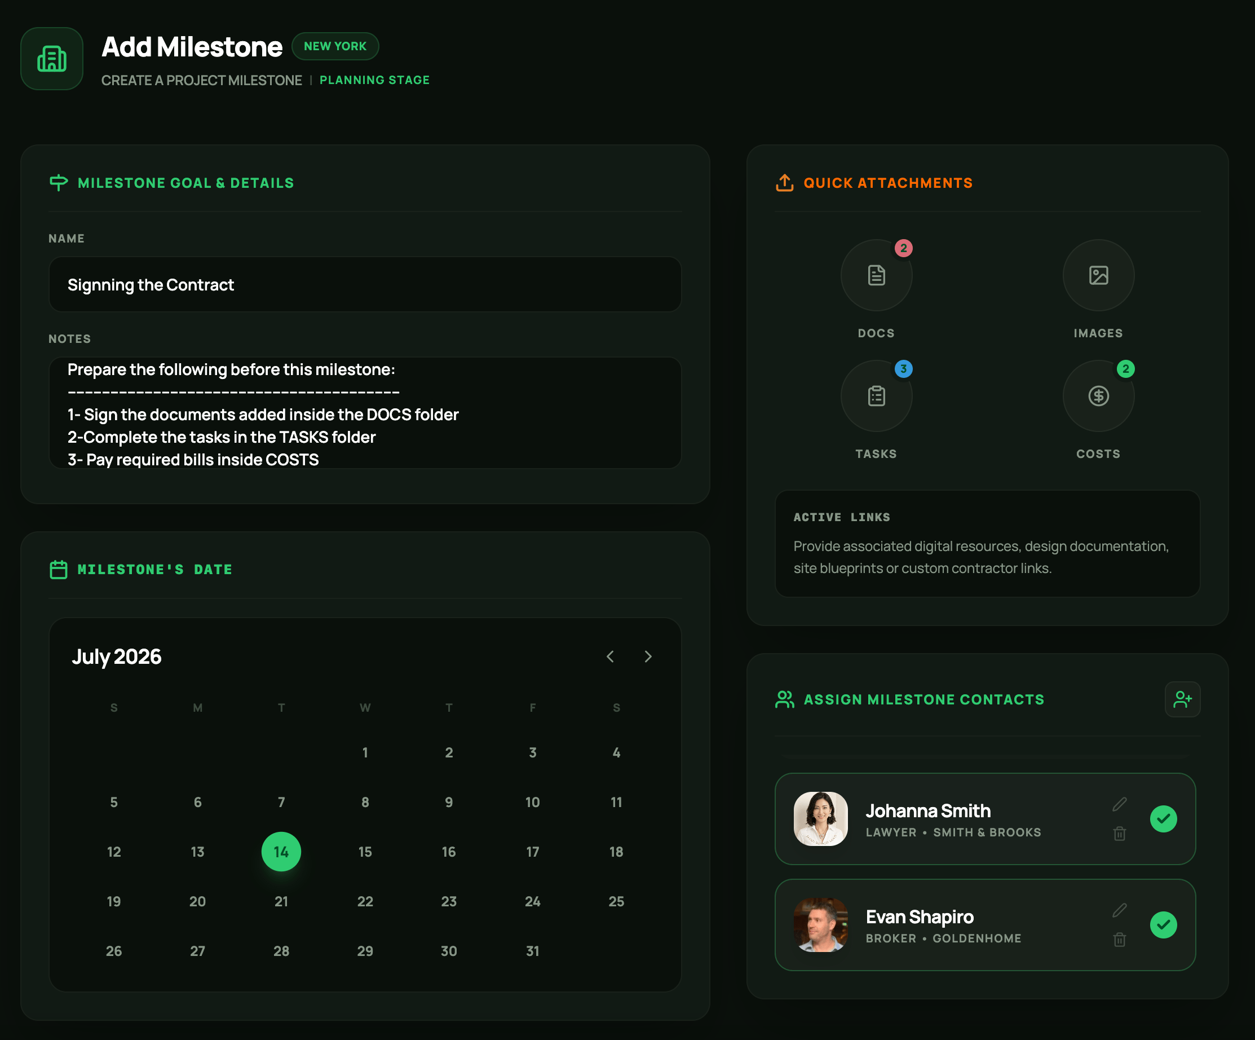
Task: Click the highlighted date 14
Action: click(x=281, y=852)
